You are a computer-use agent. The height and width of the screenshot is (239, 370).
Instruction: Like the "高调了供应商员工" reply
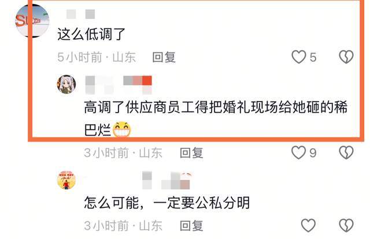point(299,153)
